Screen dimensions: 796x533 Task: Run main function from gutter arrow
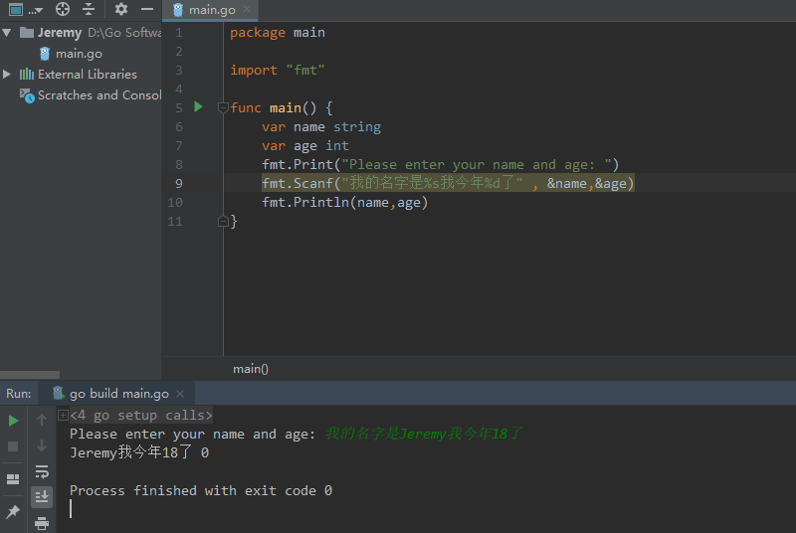(x=198, y=107)
